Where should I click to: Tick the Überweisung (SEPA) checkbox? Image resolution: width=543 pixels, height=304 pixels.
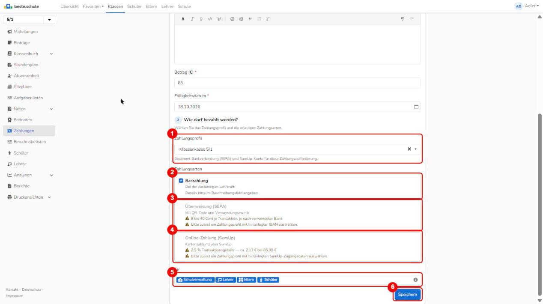tap(181, 206)
